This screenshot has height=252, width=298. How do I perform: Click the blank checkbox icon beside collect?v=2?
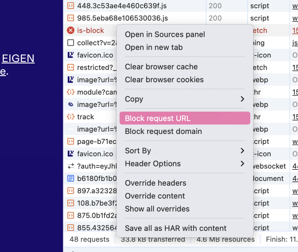(x=70, y=43)
